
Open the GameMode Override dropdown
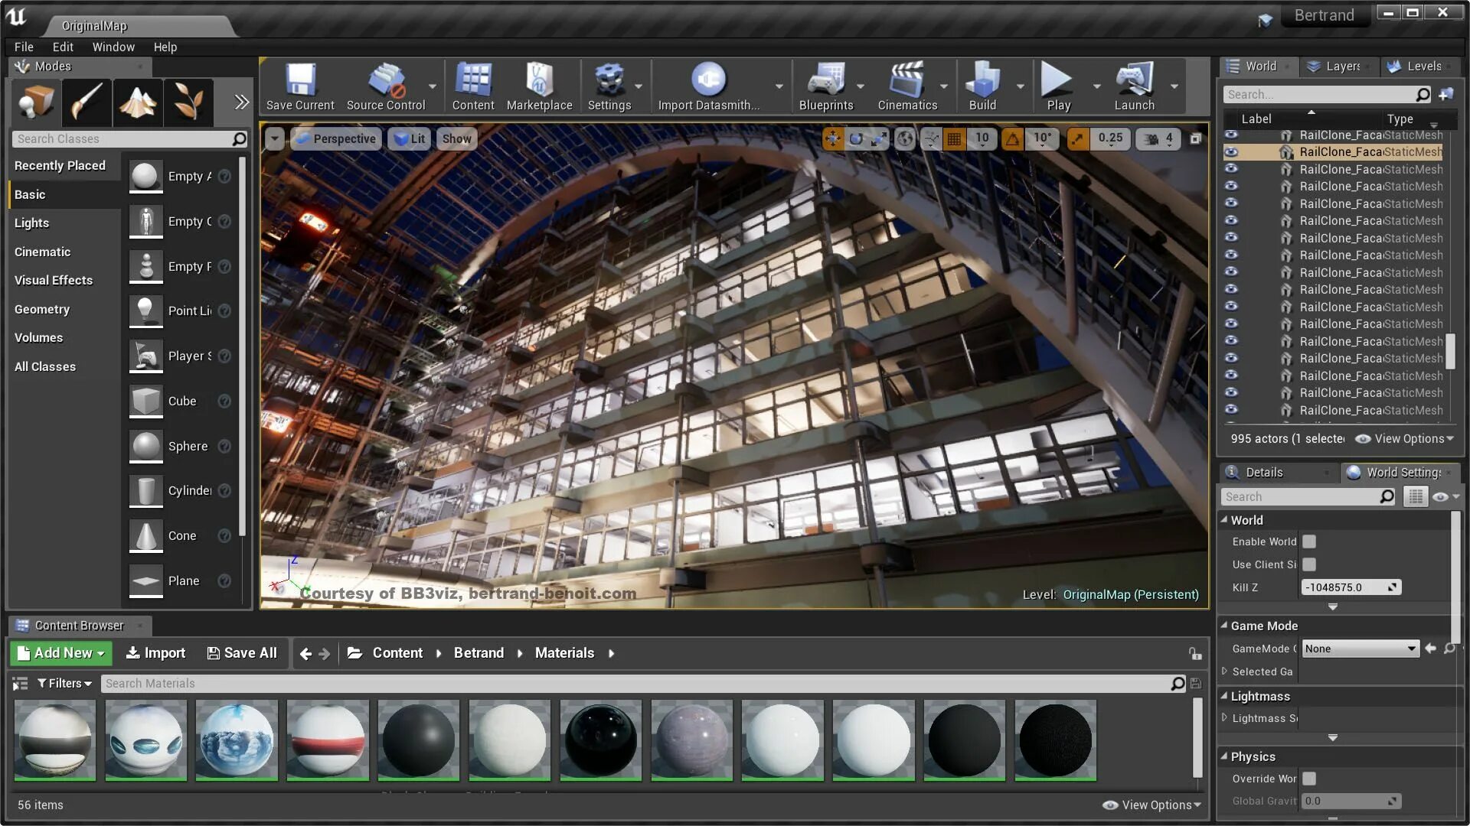tap(1360, 649)
